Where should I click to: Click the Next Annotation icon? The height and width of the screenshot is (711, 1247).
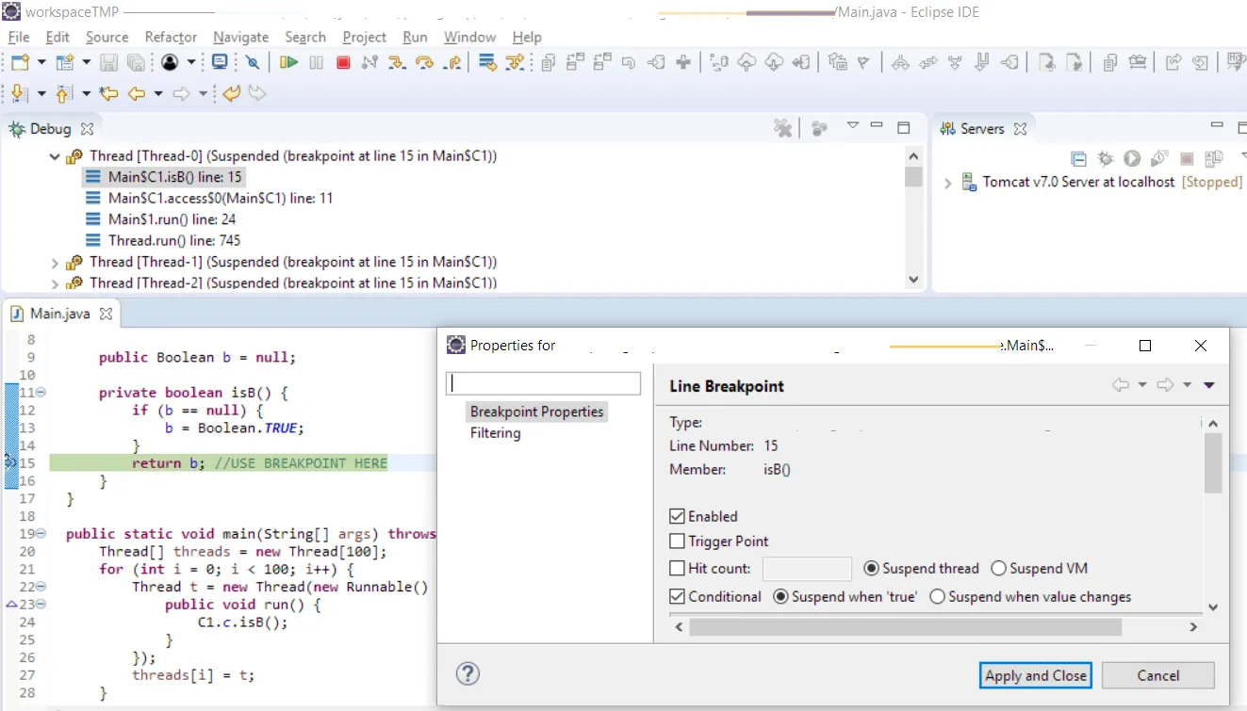(18, 93)
